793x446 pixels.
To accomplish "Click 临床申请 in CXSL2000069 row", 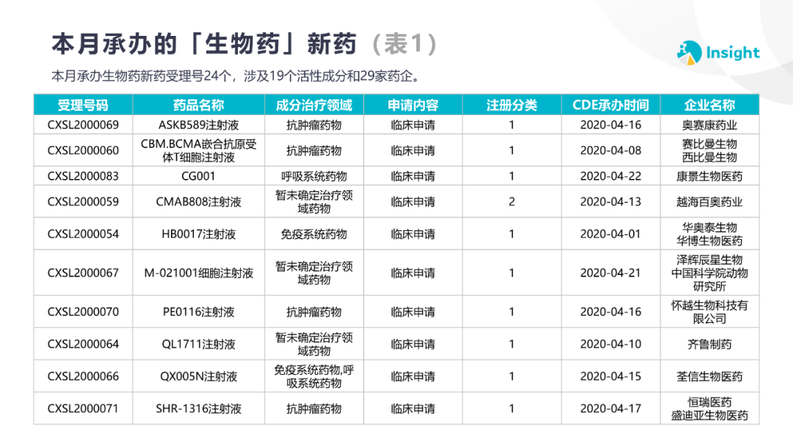I will pyautogui.click(x=413, y=125).
